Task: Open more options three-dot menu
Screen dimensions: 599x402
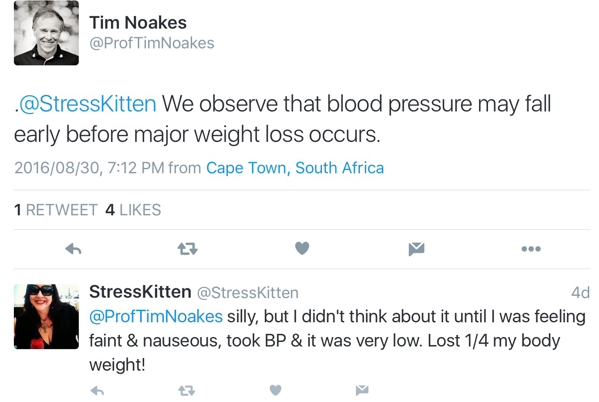Action: (x=531, y=249)
